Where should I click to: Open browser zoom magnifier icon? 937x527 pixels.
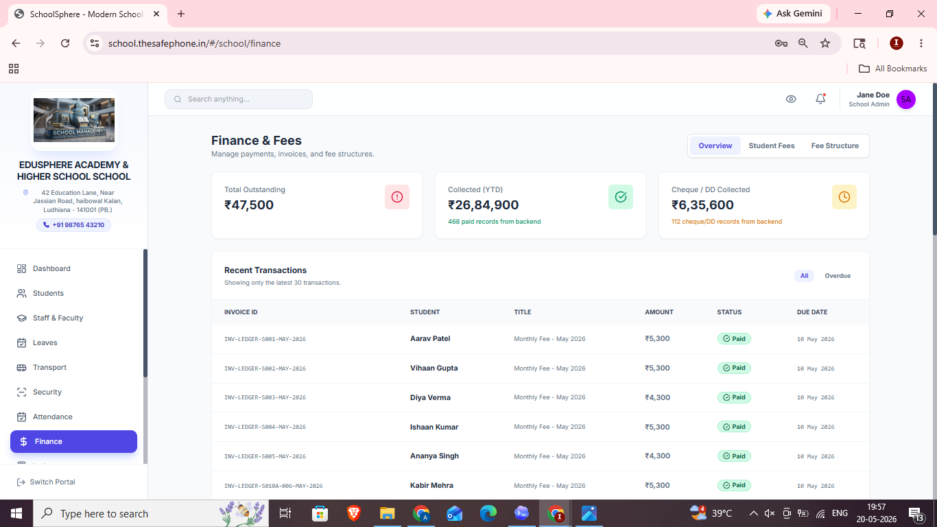click(x=803, y=43)
